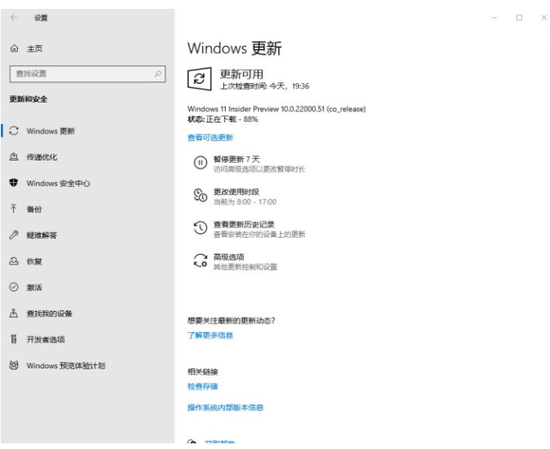Click the 检查存储 link

[202, 386]
